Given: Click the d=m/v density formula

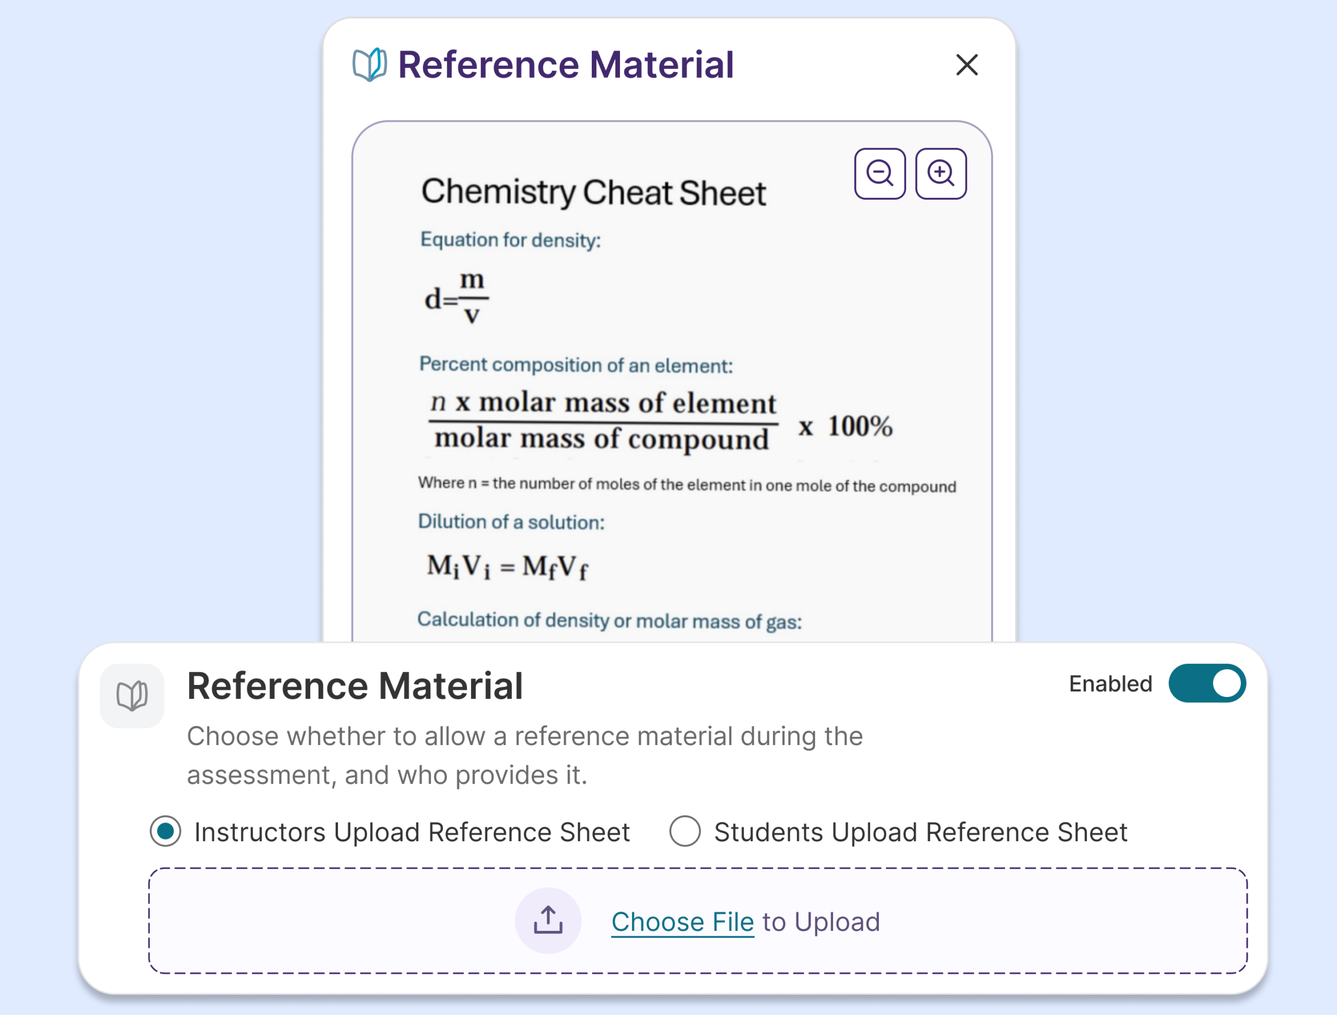Looking at the screenshot, I should [x=457, y=298].
